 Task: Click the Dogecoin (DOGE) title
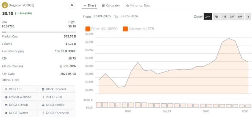21,5
